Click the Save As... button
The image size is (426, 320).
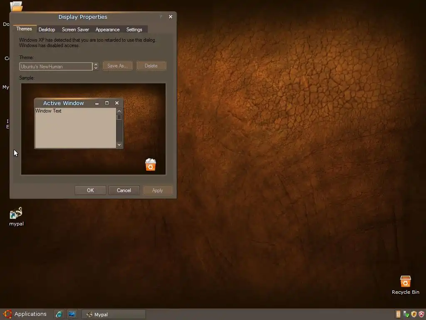pos(118,66)
